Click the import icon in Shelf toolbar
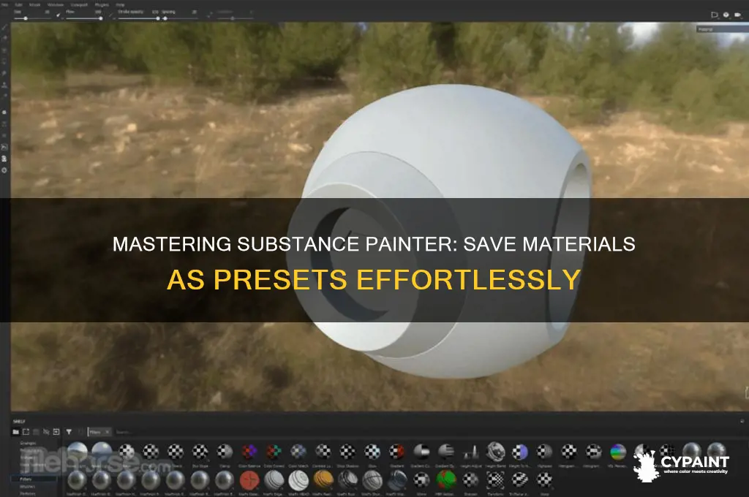The width and height of the screenshot is (749, 497). click(56, 432)
